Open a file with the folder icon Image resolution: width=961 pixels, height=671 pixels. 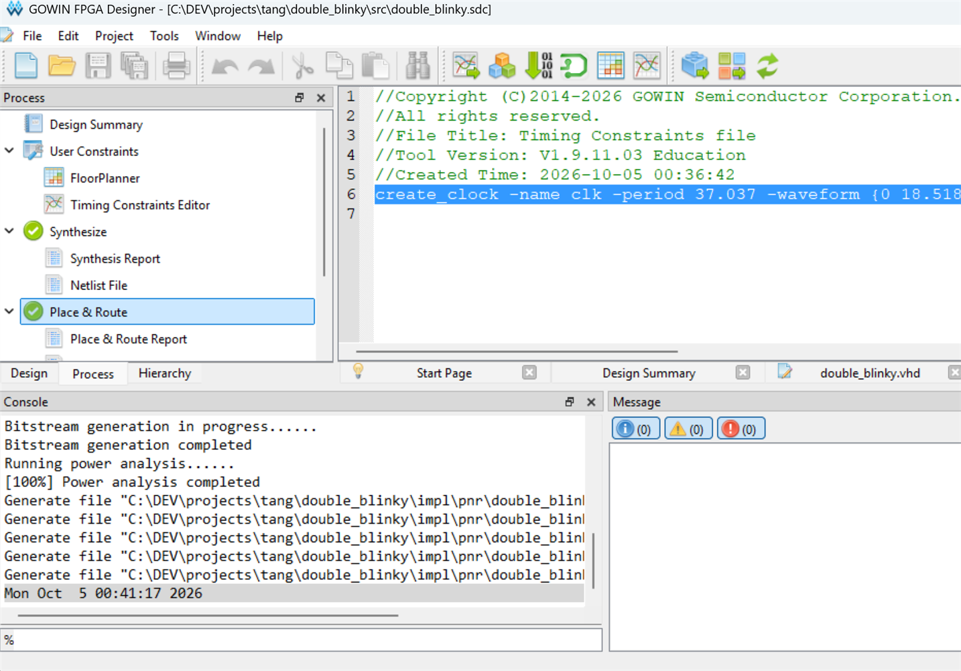(x=62, y=66)
